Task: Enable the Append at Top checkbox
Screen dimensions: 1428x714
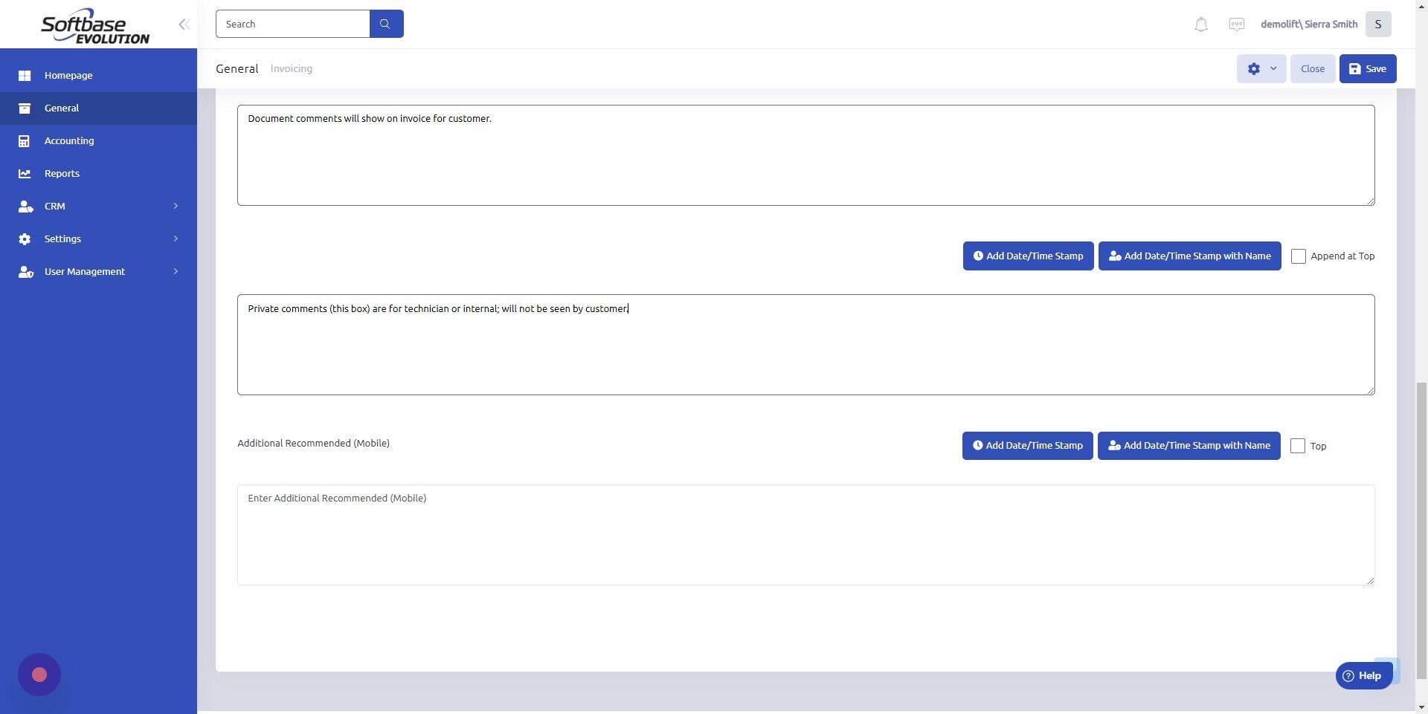Action: (x=1299, y=256)
